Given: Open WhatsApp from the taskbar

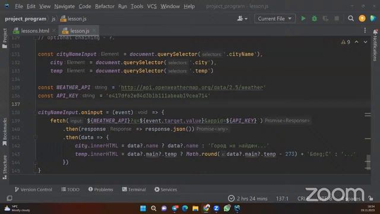Looking at the screenshot, I should [227, 209].
